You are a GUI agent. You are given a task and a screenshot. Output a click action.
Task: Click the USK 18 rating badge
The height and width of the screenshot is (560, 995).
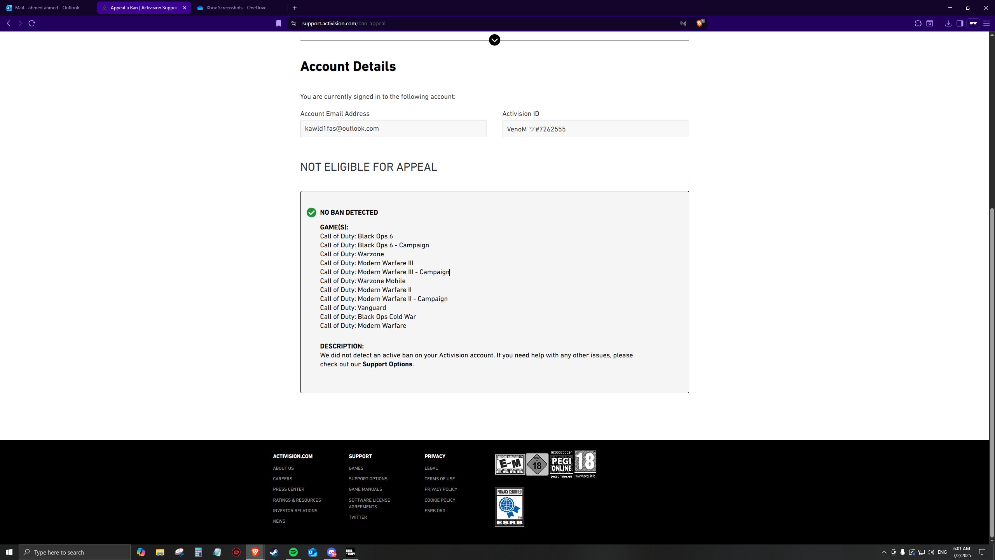click(x=537, y=464)
